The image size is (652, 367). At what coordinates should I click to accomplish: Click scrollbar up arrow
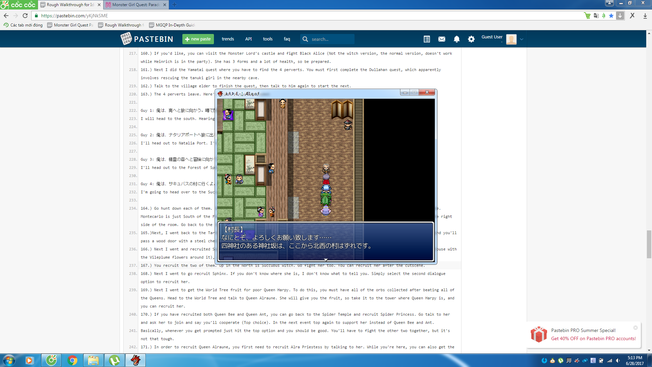(649, 33)
